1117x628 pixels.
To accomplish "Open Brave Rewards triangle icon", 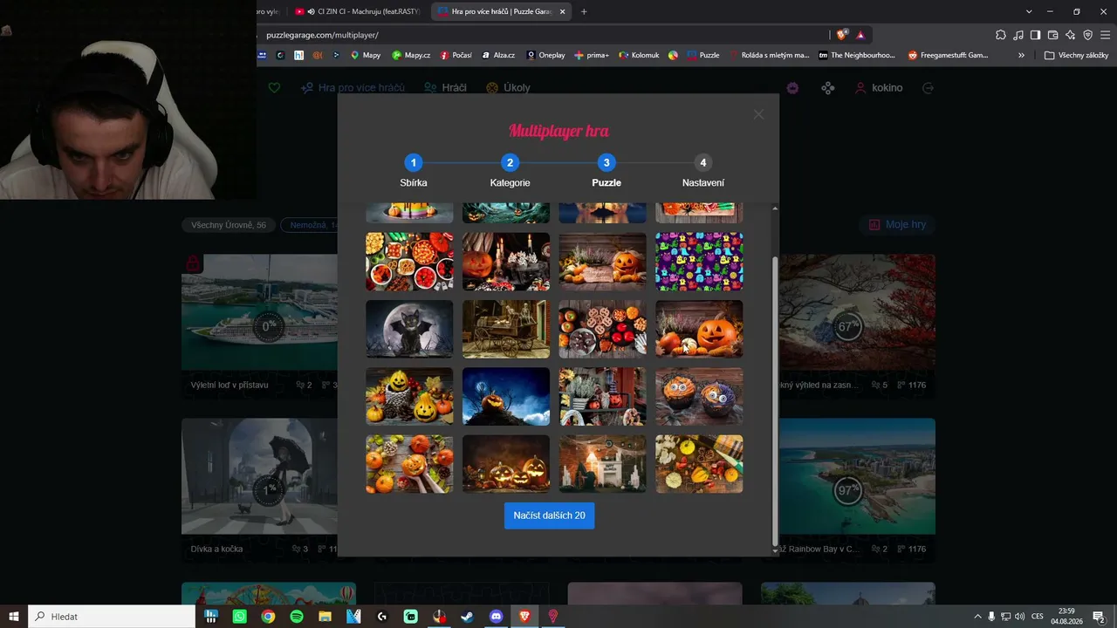I will pos(860,35).
